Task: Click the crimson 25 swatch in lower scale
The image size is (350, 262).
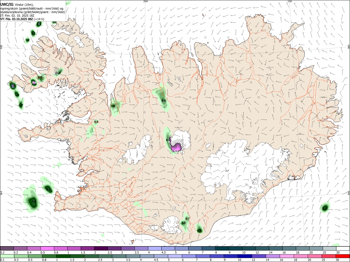Action: (329, 256)
